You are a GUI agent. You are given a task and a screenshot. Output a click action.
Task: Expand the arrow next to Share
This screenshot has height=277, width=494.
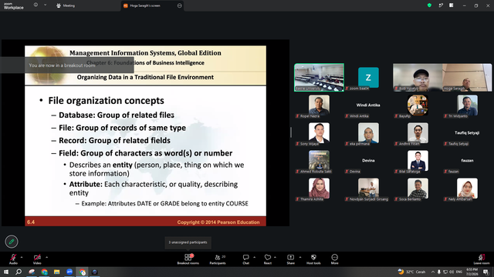300,257
